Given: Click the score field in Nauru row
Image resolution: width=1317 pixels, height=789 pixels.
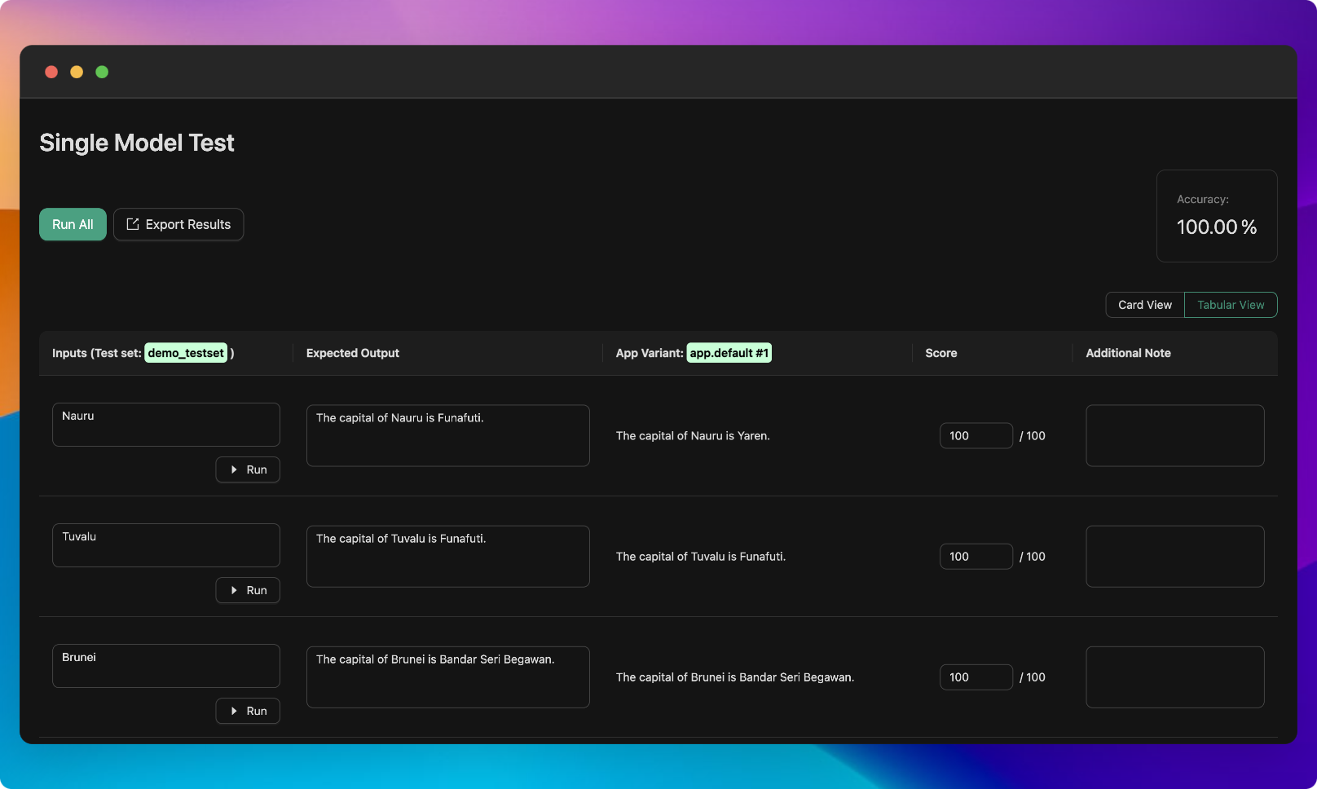Looking at the screenshot, I should tap(976, 436).
